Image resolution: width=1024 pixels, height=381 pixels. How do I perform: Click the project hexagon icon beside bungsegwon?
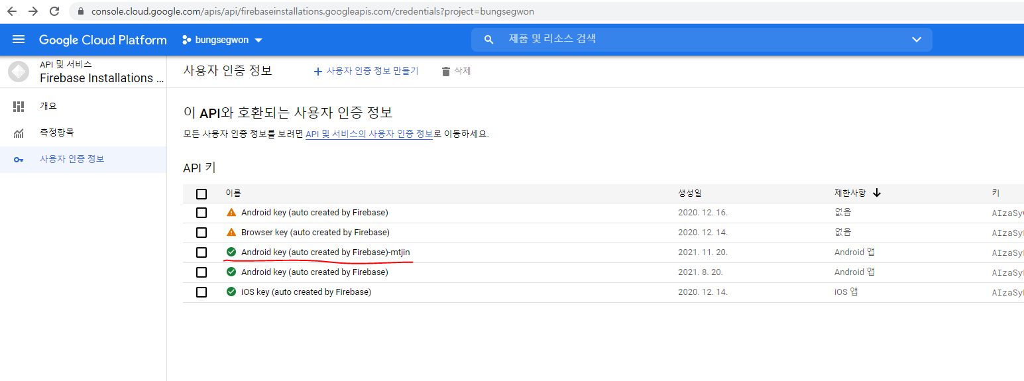point(187,40)
